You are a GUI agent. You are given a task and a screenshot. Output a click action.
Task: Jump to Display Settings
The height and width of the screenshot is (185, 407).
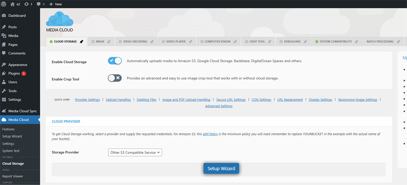click(320, 100)
